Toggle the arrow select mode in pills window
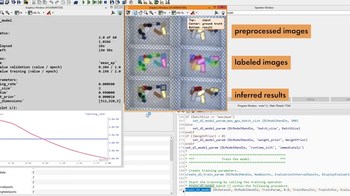 click(135, 13)
